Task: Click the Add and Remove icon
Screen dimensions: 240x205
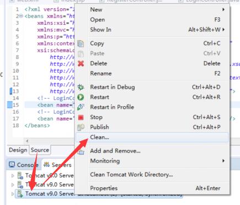Action: coord(81,152)
